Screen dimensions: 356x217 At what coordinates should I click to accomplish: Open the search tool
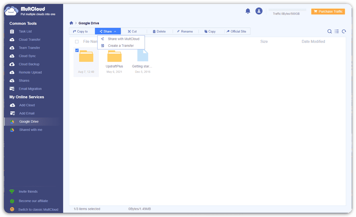click(x=329, y=31)
